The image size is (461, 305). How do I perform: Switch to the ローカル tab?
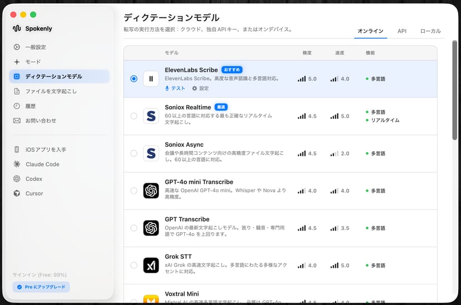pyautogui.click(x=430, y=31)
